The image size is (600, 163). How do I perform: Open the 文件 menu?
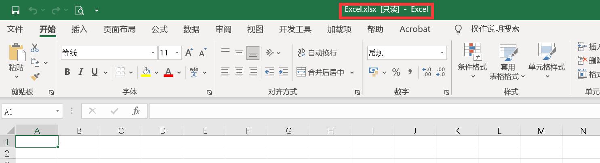click(15, 29)
